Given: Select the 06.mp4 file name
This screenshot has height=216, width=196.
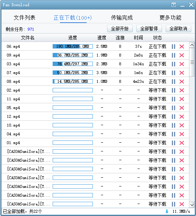Looking at the screenshot, I should [13, 47].
